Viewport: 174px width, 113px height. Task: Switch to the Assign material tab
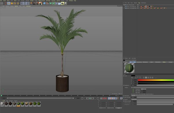[171, 62]
